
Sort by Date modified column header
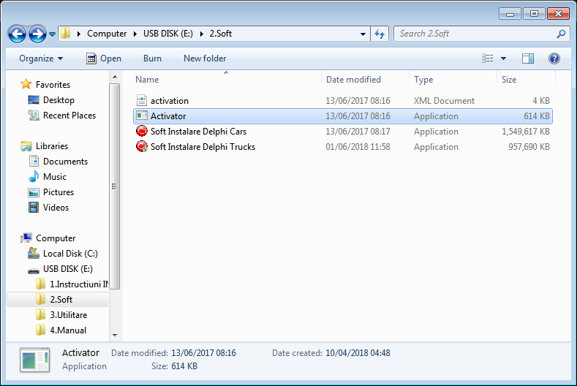353,80
